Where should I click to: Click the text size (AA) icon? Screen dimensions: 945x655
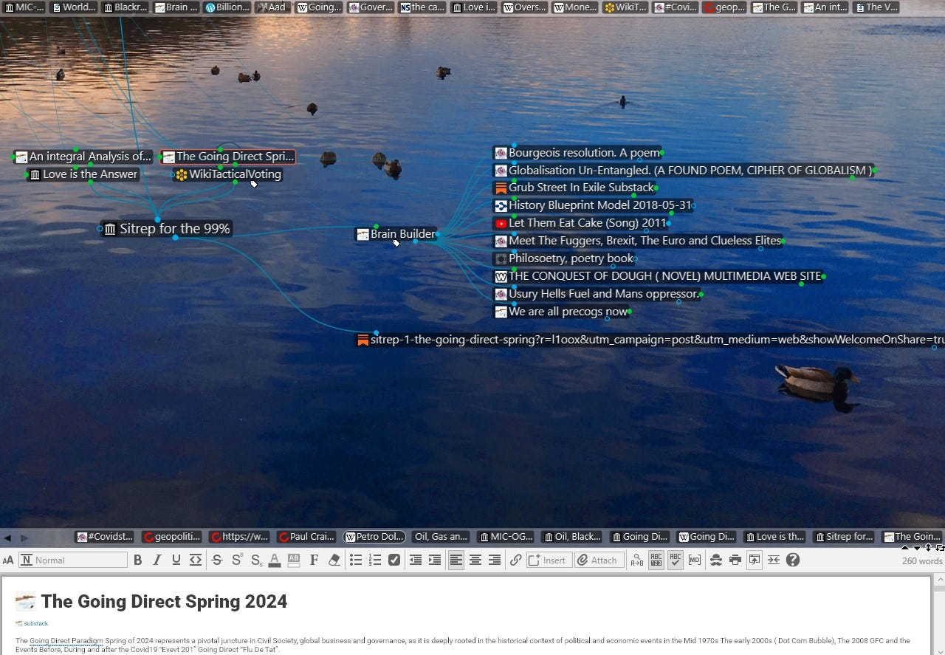[8, 560]
